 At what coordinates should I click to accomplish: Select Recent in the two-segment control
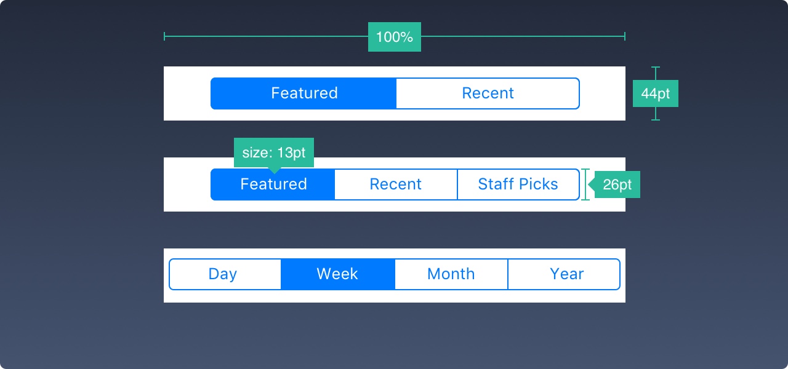tap(488, 93)
